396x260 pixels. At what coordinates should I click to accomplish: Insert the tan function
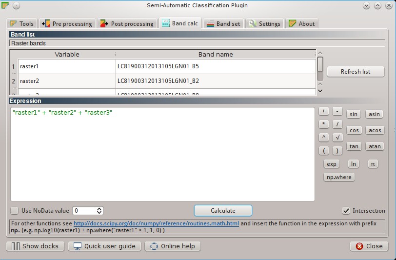pyautogui.click(x=354, y=146)
